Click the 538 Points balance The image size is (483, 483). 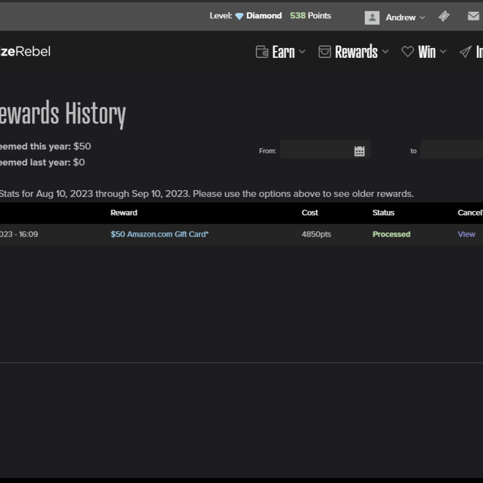pyautogui.click(x=310, y=15)
